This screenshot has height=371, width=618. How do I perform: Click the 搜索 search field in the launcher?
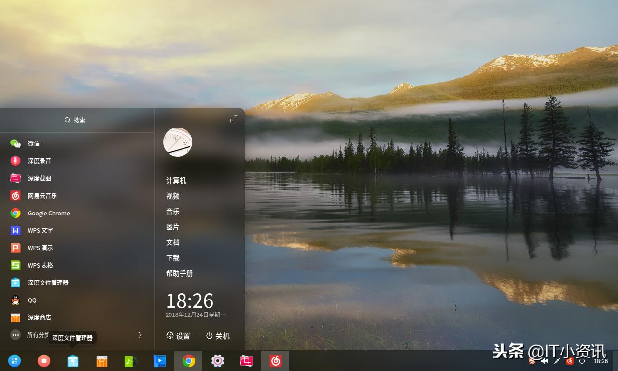(75, 120)
